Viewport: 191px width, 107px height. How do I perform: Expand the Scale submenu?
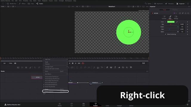(55, 62)
